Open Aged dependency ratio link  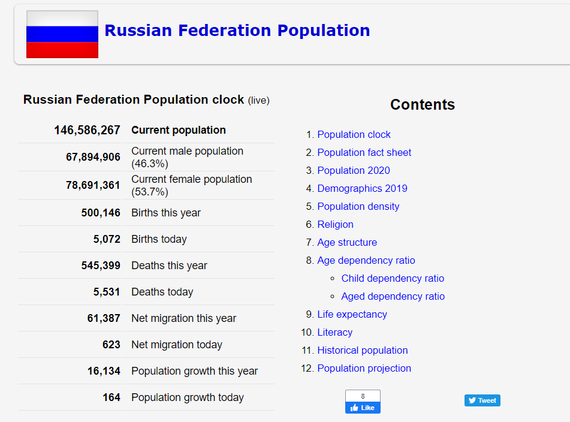[x=393, y=297]
